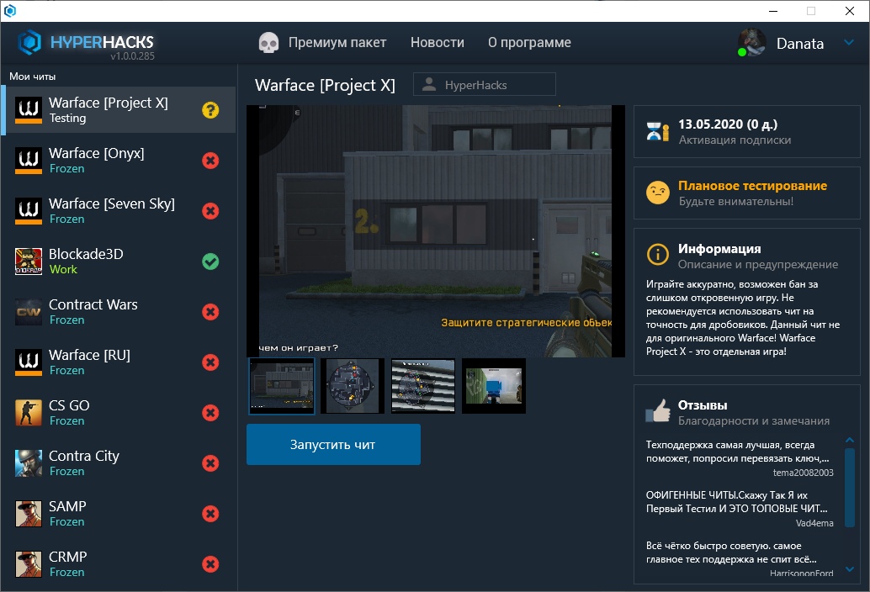Image resolution: width=870 pixels, height=592 pixels.
Task: Click red frozen status icon for Contract Wars
Action: coord(210,311)
